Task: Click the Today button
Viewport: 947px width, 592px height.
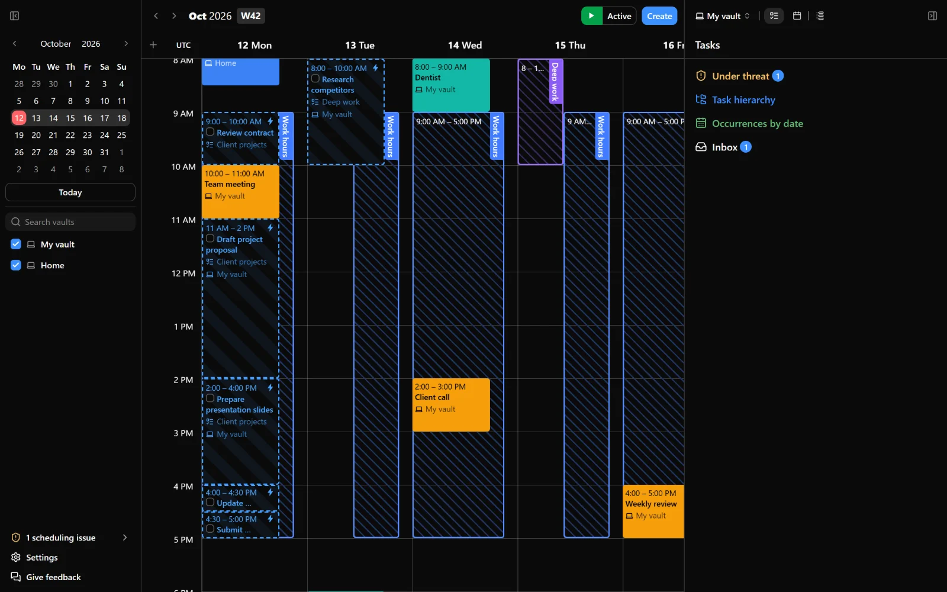Action: 70,192
